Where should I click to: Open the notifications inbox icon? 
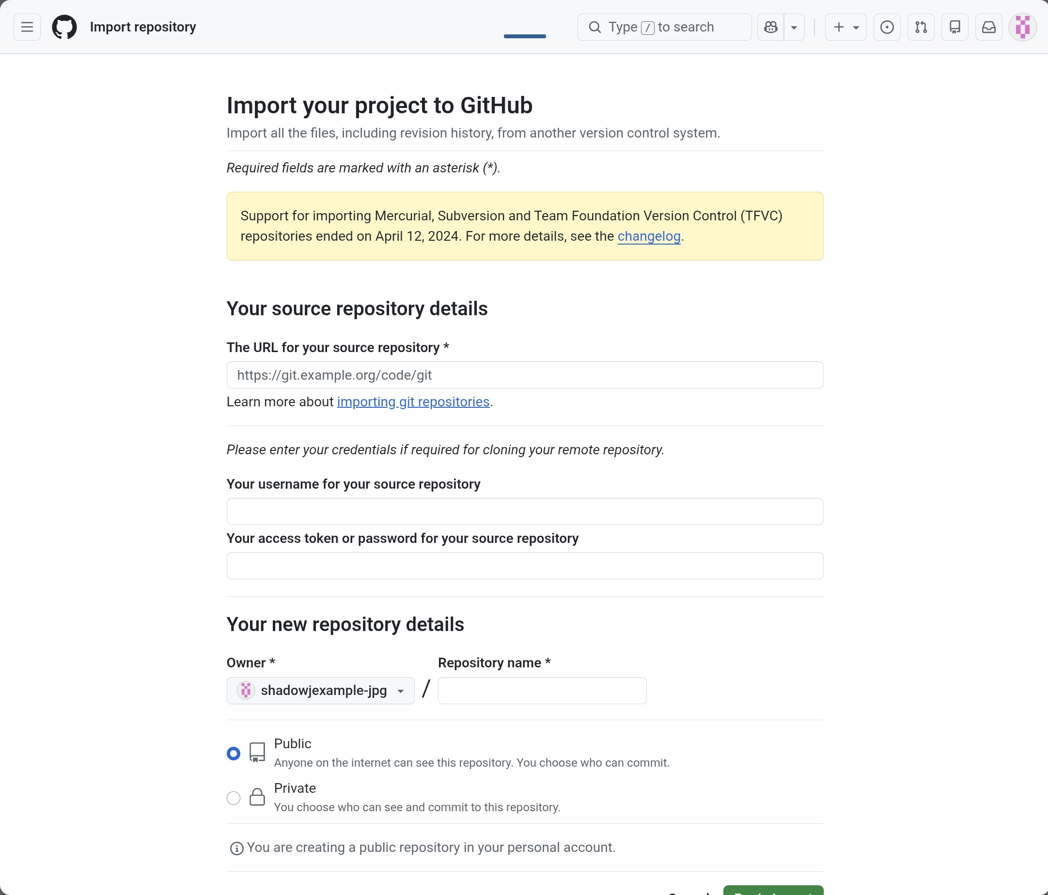pyautogui.click(x=988, y=27)
